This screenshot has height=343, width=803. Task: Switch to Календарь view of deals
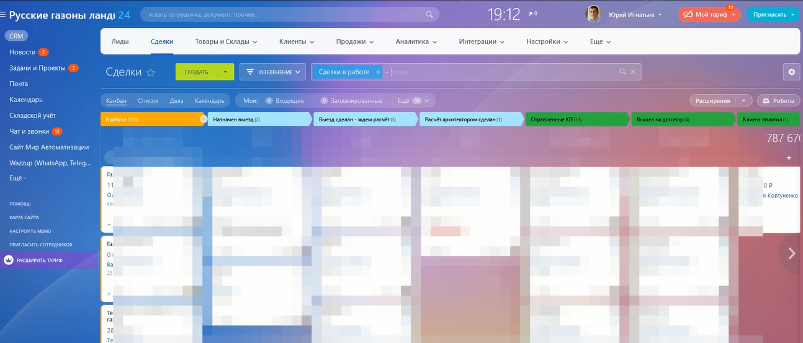point(210,100)
